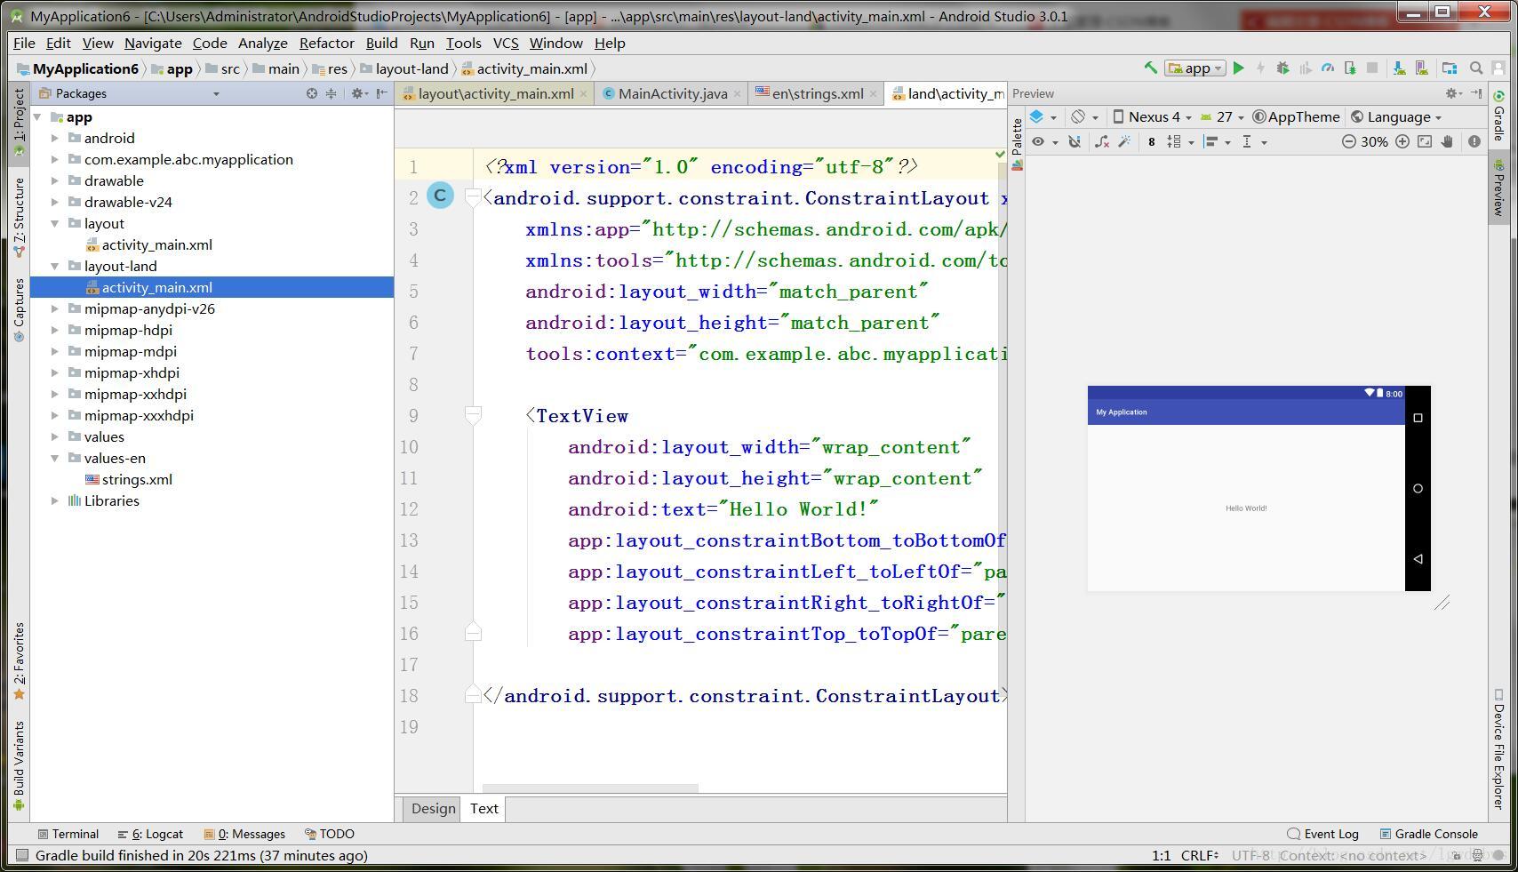Viewport: 1518px width, 872px height.
Task: Open the API 27 version dropdown
Action: tap(1222, 117)
